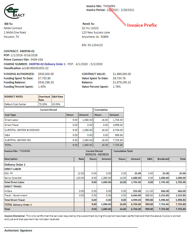This screenshot has height=235, width=190.
Task: Click the eFAACT logo
Action: tap(14, 11)
